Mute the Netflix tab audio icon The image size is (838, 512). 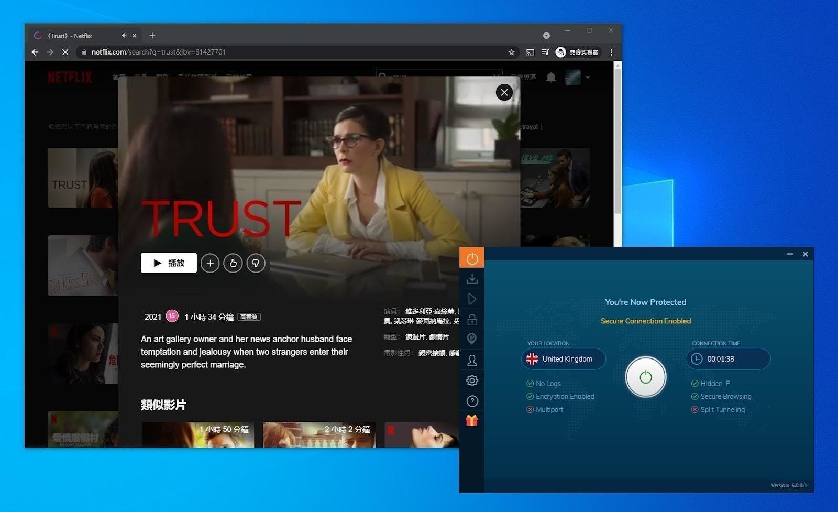(124, 36)
